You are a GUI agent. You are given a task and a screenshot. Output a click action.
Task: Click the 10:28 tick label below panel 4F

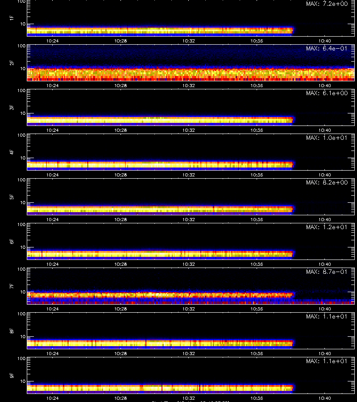pyautogui.click(x=120, y=175)
